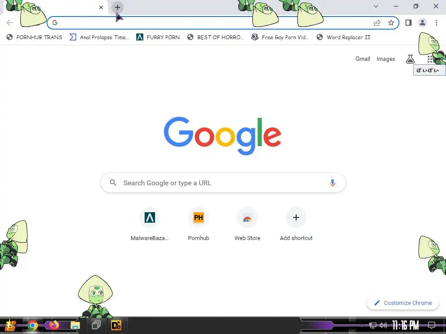The height and width of the screenshot is (334, 446).
Task: Toggle the Chrome side panel
Action: (x=409, y=23)
